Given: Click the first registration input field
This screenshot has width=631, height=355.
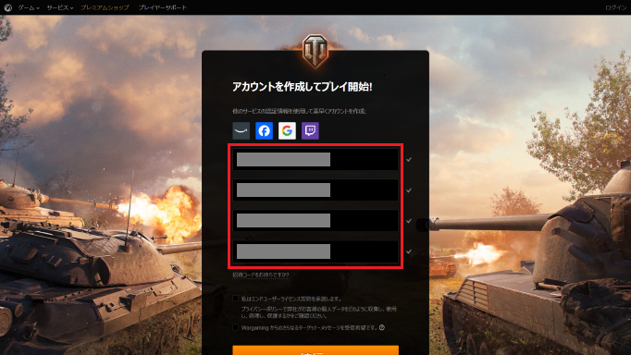Looking at the screenshot, I should (315, 159).
